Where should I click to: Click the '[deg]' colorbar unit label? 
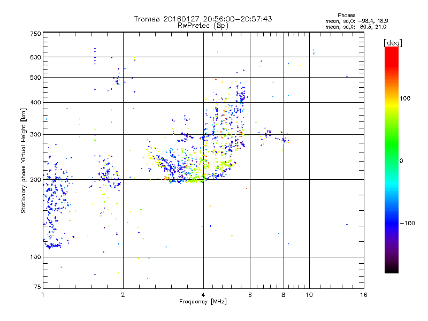click(x=393, y=43)
